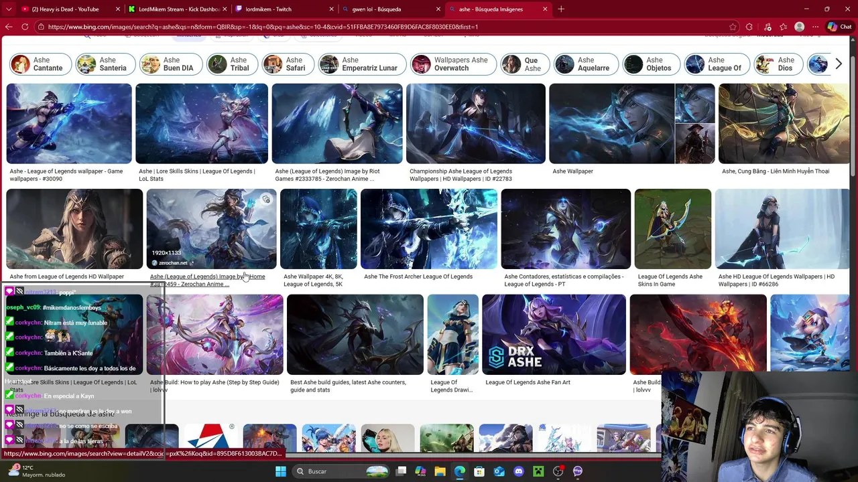
Task: Open Championship Ashe wallpaper thumbnail
Action: point(476,124)
